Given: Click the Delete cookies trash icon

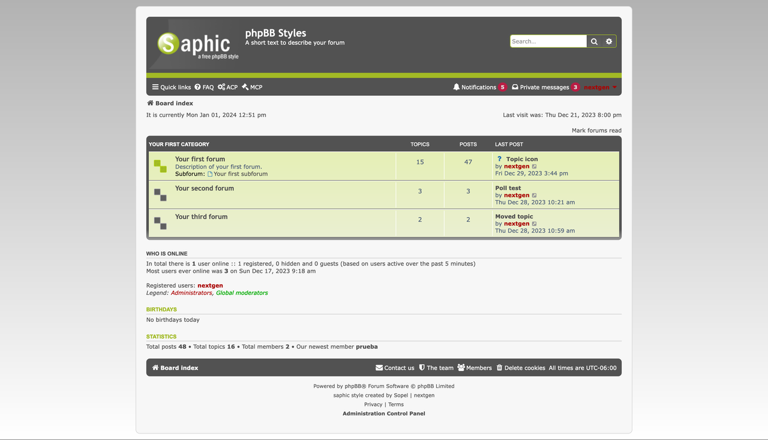Looking at the screenshot, I should click(x=499, y=367).
